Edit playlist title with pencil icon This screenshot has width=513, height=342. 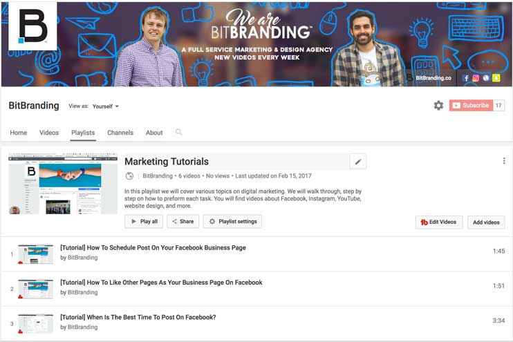point(358,162)
